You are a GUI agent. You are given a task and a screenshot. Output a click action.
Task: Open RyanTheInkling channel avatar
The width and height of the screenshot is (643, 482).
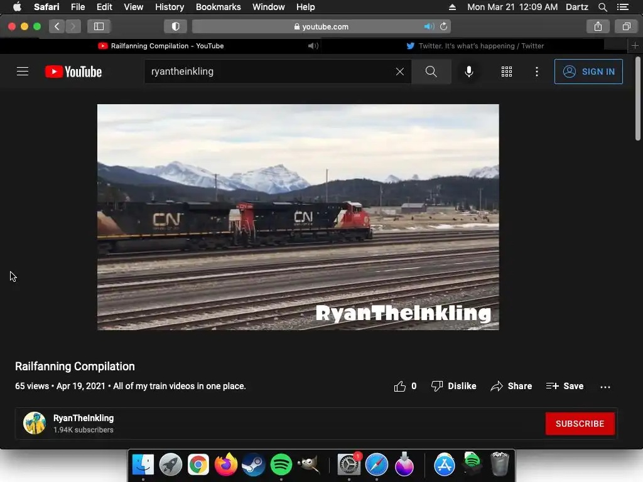35,423
